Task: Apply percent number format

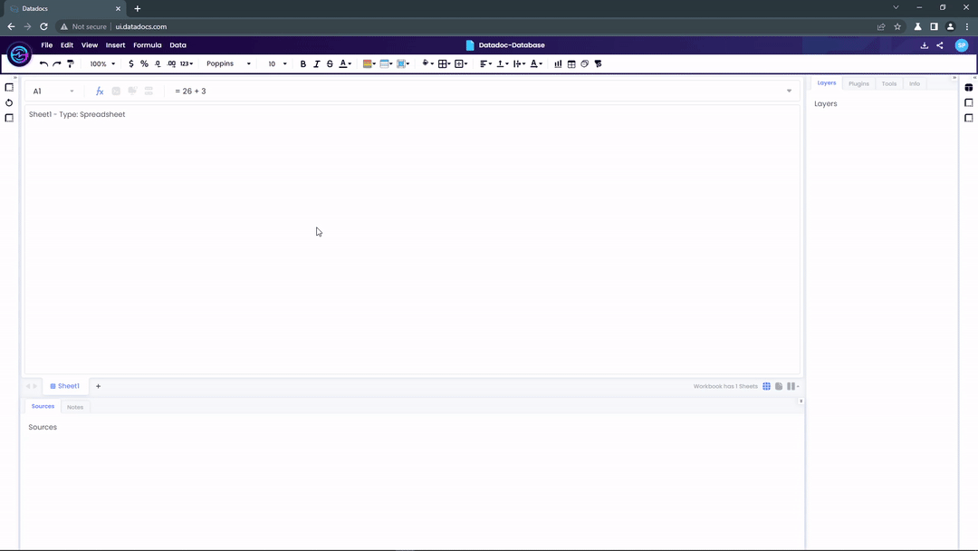Action: click(144, 64)
